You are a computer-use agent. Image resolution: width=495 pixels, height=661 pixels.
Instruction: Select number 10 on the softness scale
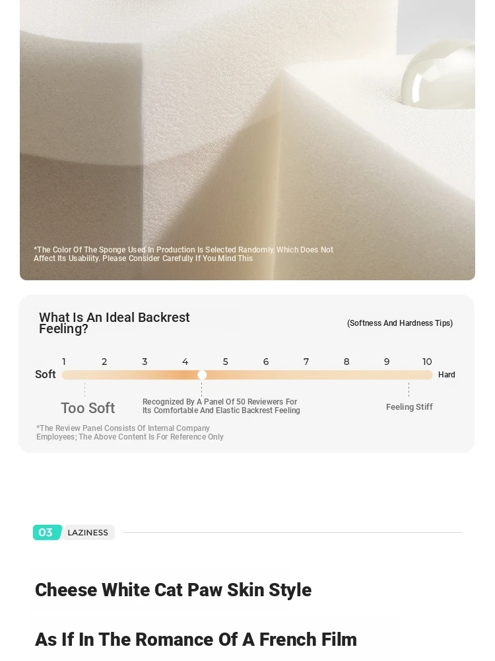tap(427, 362)
